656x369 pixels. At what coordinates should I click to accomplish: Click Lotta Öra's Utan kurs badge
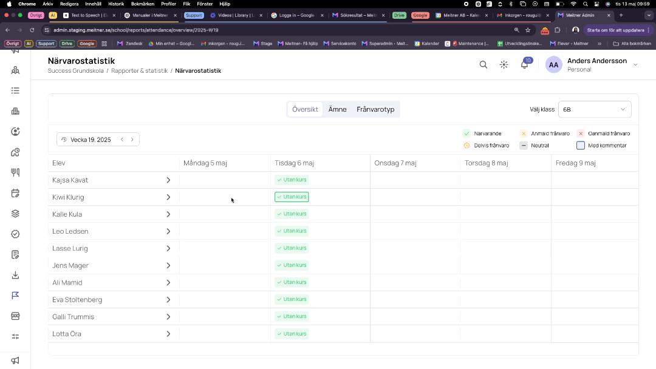[x=292, y=334]
